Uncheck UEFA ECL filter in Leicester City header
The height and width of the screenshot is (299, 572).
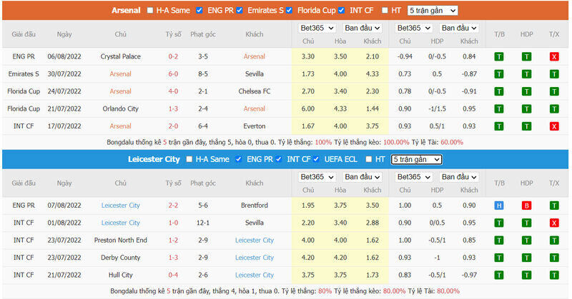pyautogui.click(x=316, y=159)
